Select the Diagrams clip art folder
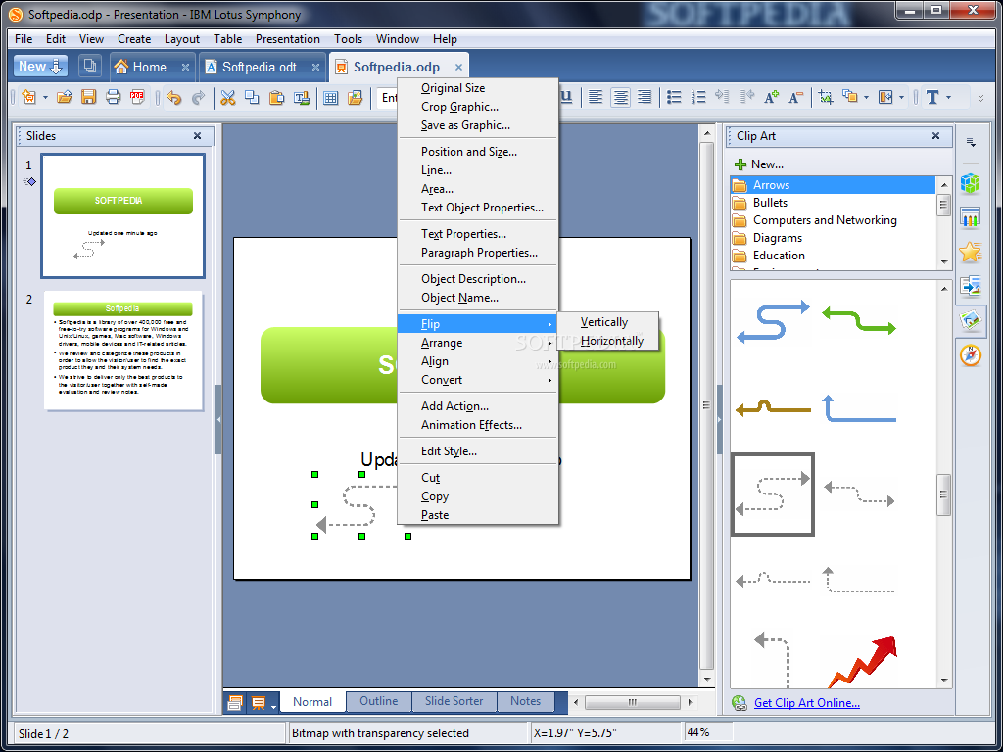Image resolution: width=1003 pixels, height=752 pixels. tap(834, 238)
